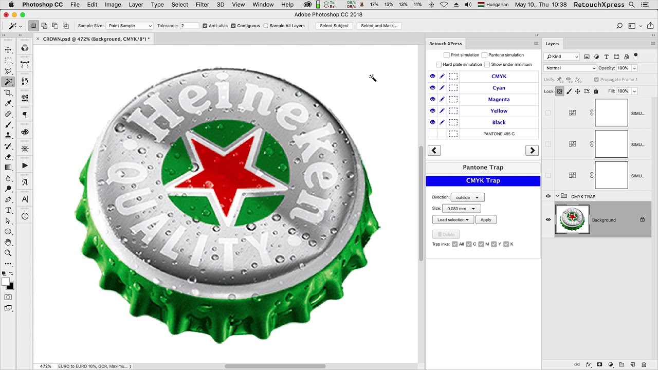Image resolution: width=658 pixels, height=370 pixels.
Task: Click the Cyan channel pencil edit icon
Action: tap(442, 88)
